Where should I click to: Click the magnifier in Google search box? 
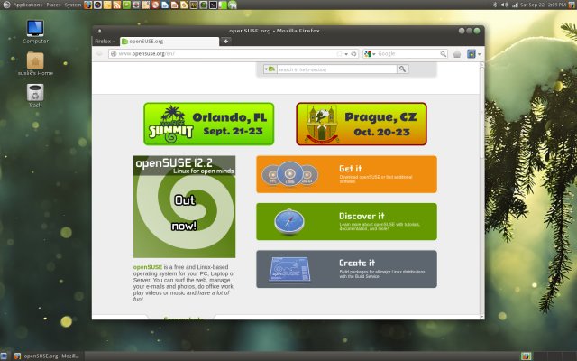click(x=443, y=54)
